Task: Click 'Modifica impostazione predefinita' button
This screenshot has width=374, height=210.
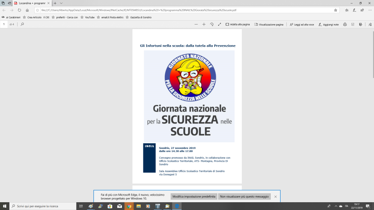Action: tap(194, 196)
